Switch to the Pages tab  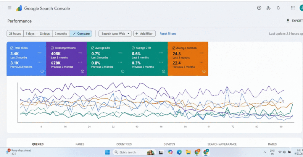(x=80, y=144)
